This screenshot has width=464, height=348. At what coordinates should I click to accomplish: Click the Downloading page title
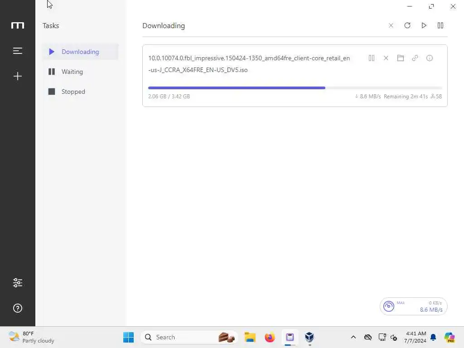164,26
